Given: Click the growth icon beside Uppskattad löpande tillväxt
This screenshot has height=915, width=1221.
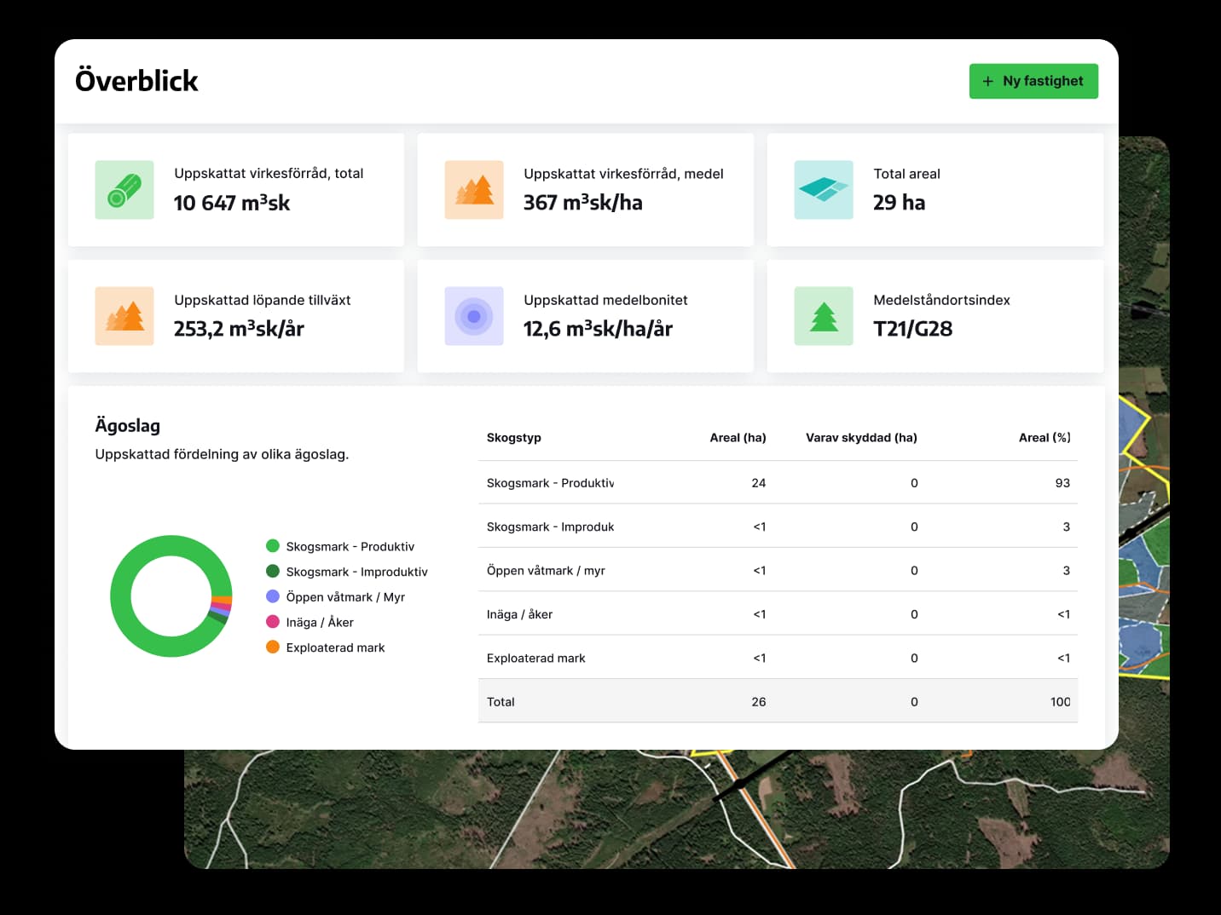Looking at the screenshot, I should [124, 316].
